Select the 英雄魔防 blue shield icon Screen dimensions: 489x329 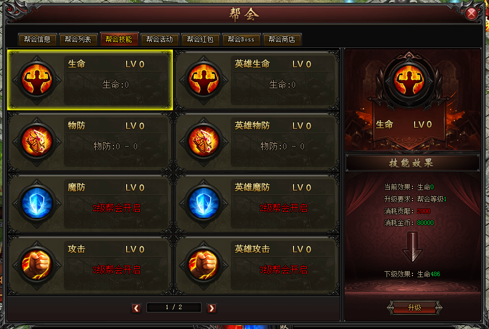tap(204, 203)
